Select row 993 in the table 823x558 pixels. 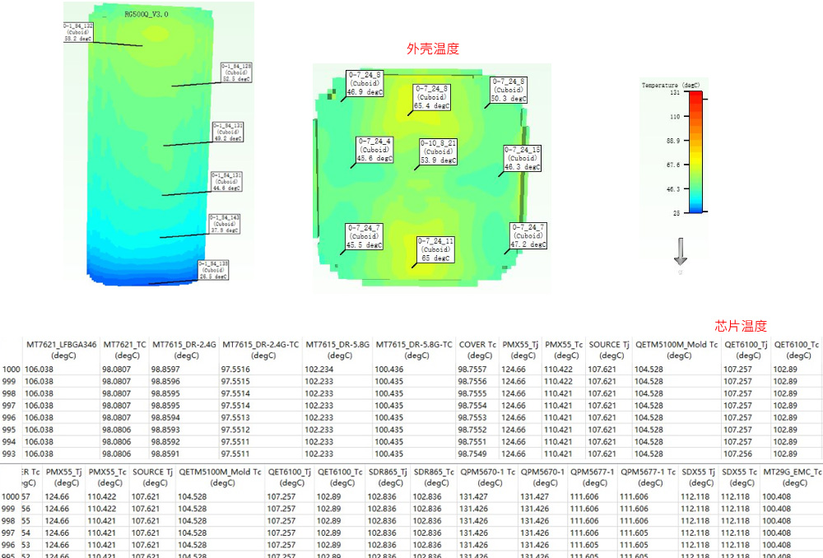tap(12, 454)
